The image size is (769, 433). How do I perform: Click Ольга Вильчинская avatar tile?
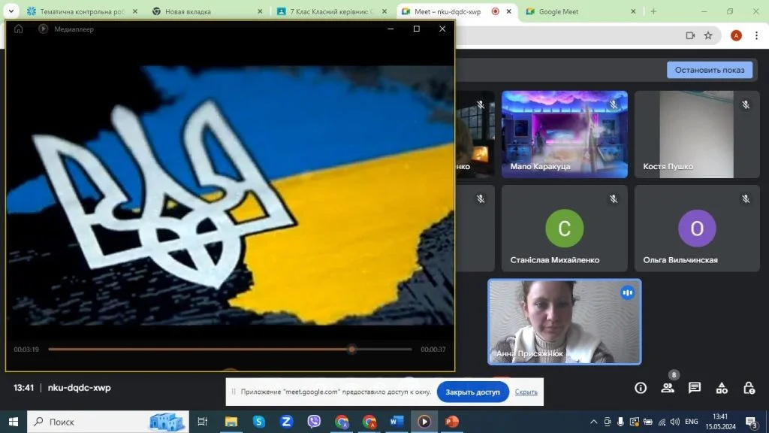pyautogui.click(x=697, y=229)
